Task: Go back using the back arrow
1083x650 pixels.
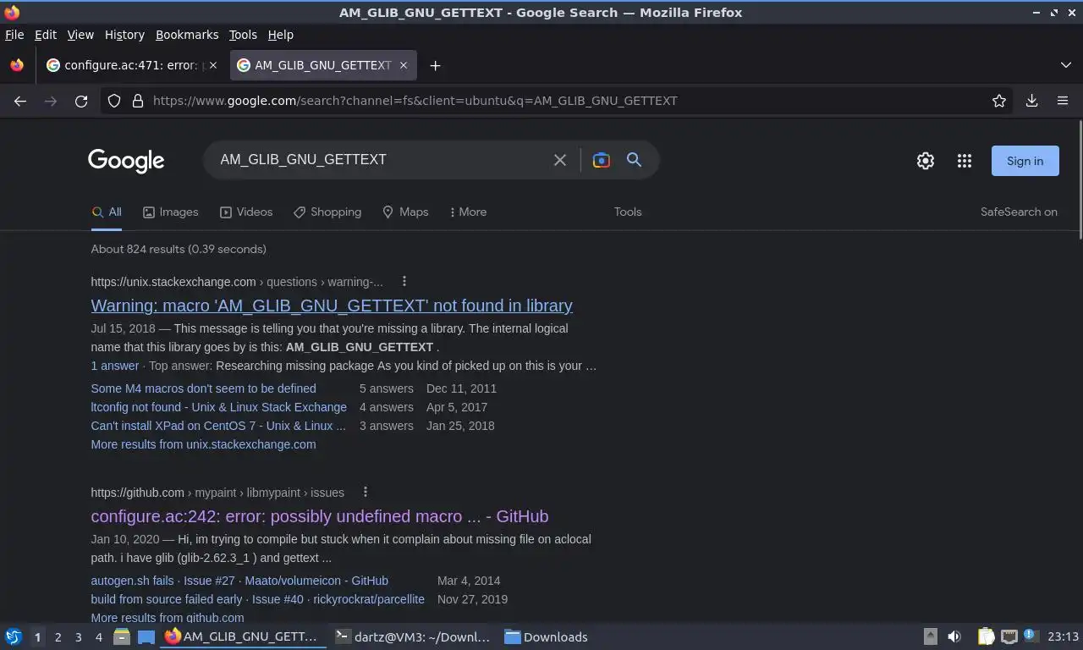Action: 20,101
